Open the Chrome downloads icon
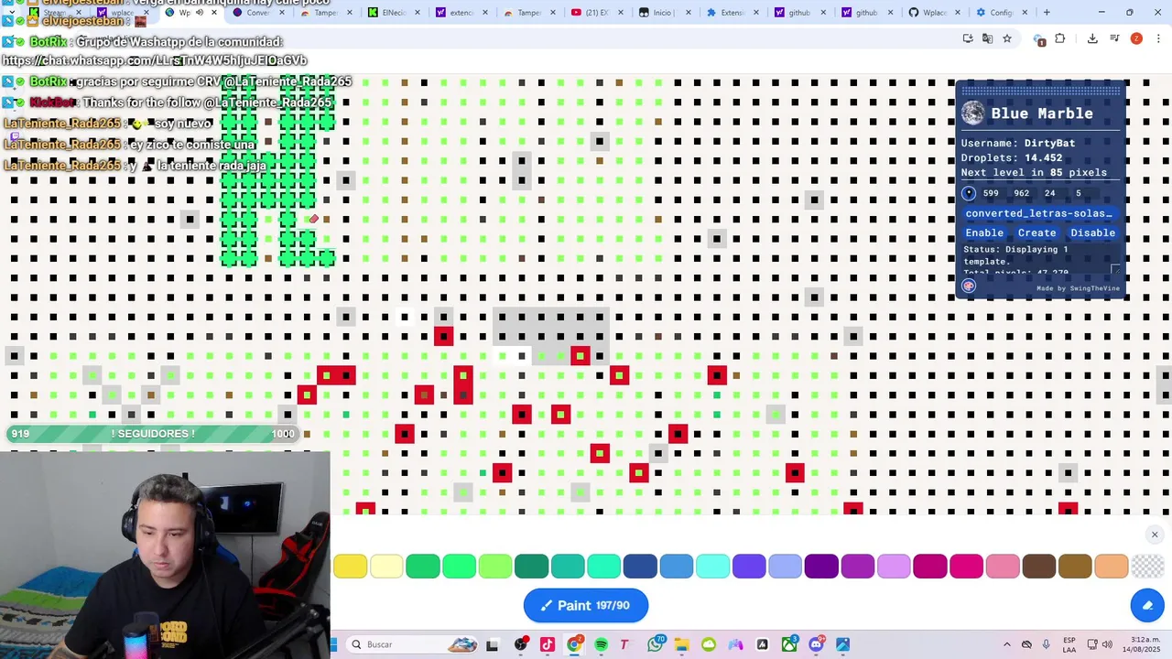The height and width of the screenshot is (659, 1172). click(x=1092, y=38)
